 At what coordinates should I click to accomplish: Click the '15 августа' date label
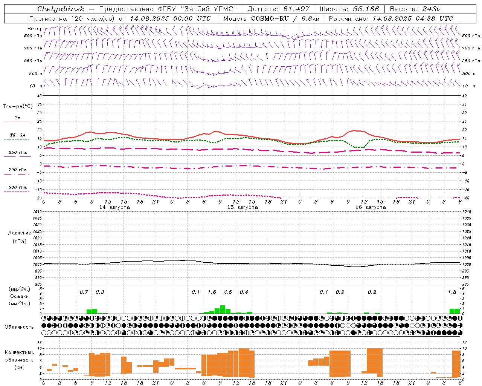[243, 207]
